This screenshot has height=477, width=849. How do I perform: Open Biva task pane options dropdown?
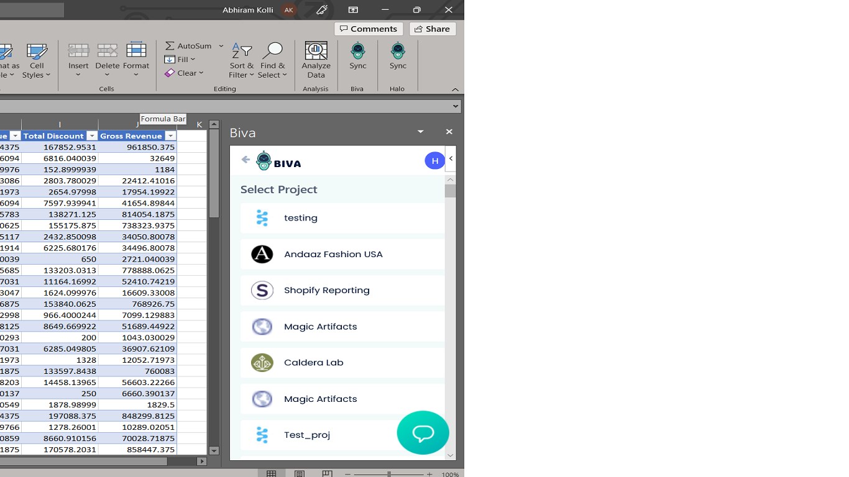420,132
